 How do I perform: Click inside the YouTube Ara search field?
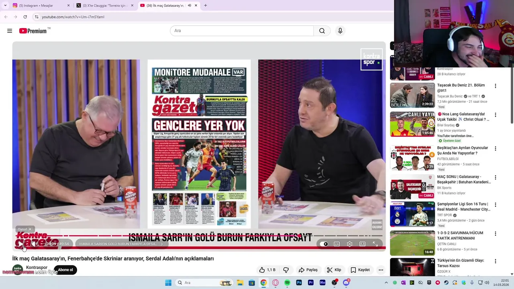point(242,31)
